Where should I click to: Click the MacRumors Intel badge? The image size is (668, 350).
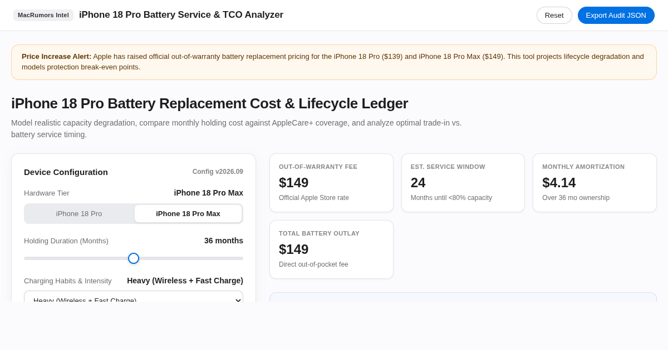(43, 15)
